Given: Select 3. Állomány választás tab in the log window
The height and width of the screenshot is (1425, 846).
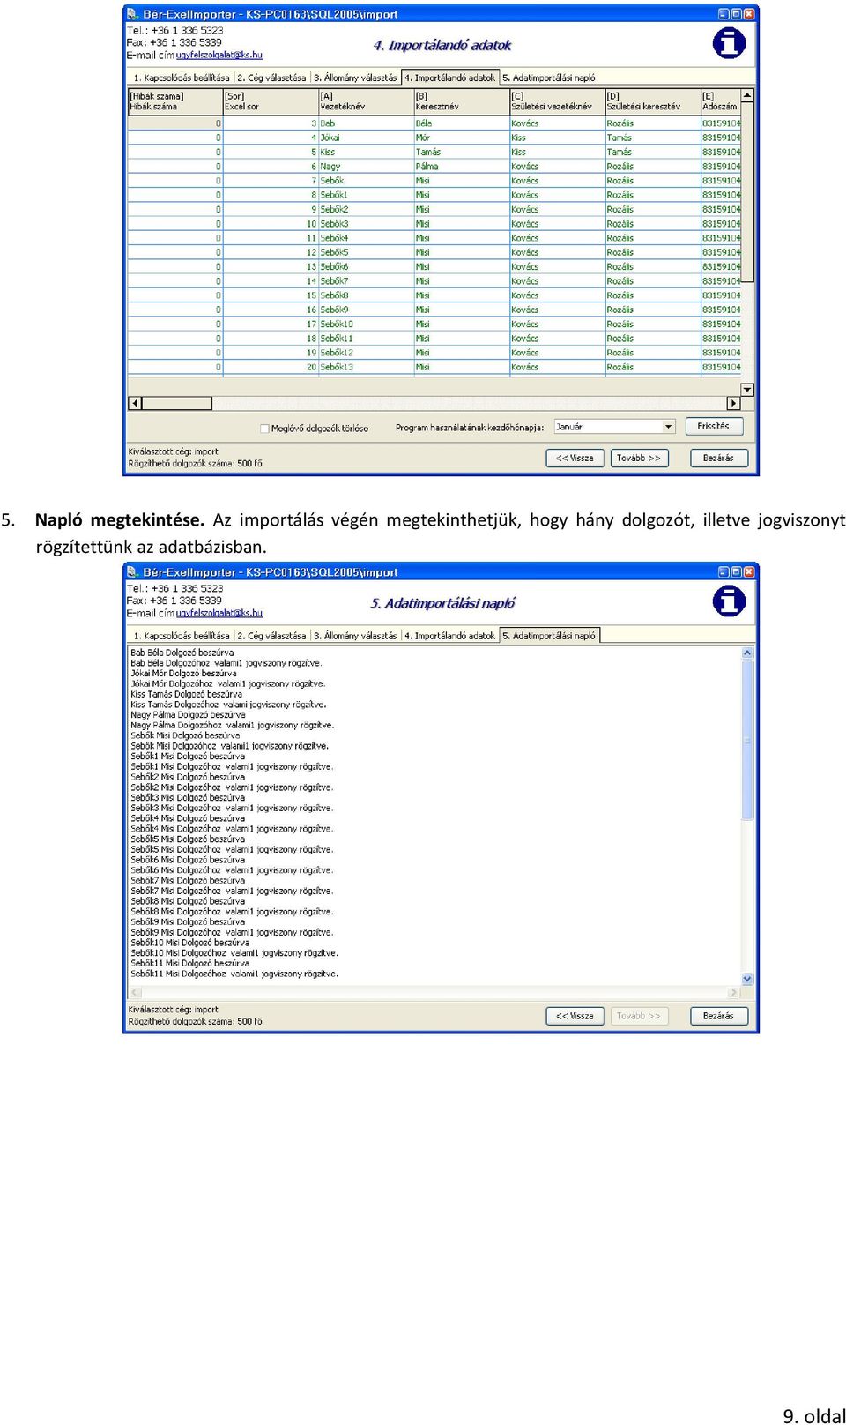Looking at the screenshot, I should coord(355,636).
